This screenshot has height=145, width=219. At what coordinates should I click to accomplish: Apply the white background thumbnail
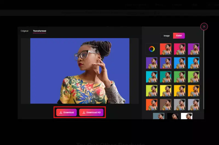click(186, 116)
